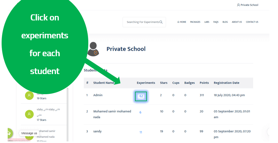
Task: Open the LABS page
Action: pyautogui.click(x=207, y=22)
